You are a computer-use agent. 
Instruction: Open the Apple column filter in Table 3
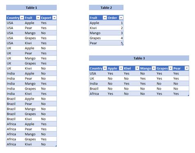[x=121, y=68]
